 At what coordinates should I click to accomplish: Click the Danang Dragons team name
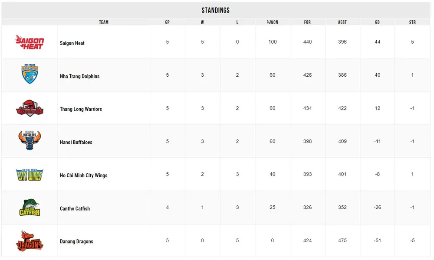point(76,241)
